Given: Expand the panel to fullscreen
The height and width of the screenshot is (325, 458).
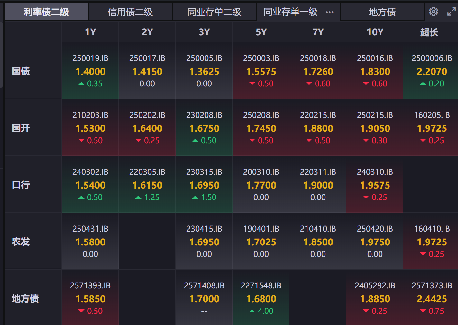Looking at the screenshot, I should coord(452,12).
